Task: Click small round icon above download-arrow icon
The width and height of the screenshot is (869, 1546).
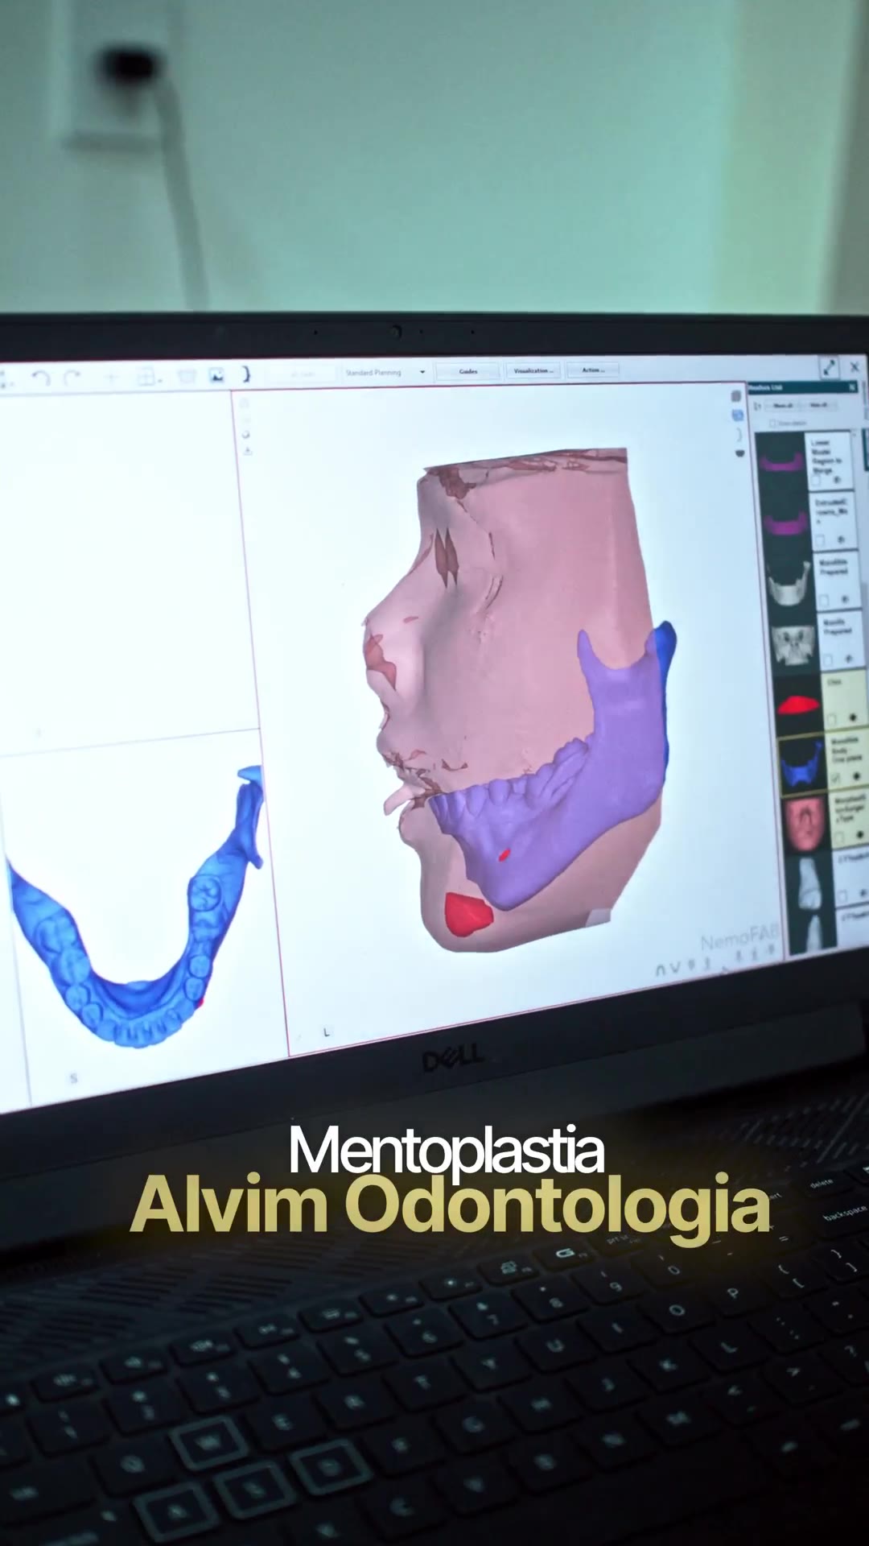Action: click(246, 435)
